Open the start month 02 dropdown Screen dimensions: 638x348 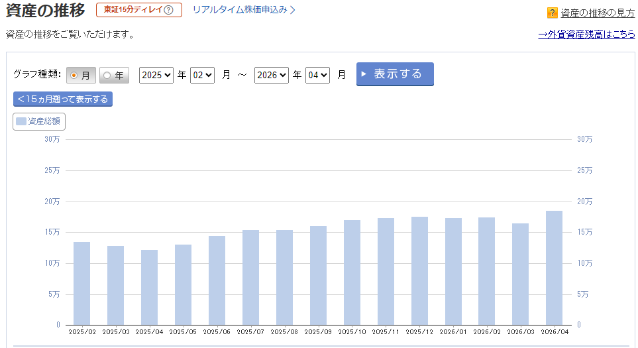tap(202, 75)
